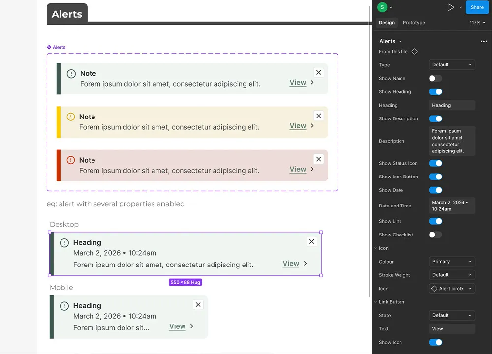492x354 pixels.
Task: Click the blue Share button
Action: [x=477, y=7]
